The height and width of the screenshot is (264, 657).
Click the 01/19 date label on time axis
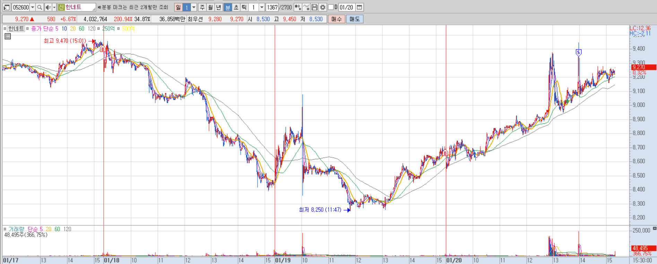point(283,260)
